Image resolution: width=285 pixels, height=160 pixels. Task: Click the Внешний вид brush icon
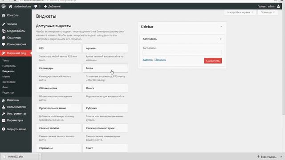point(4,53)
